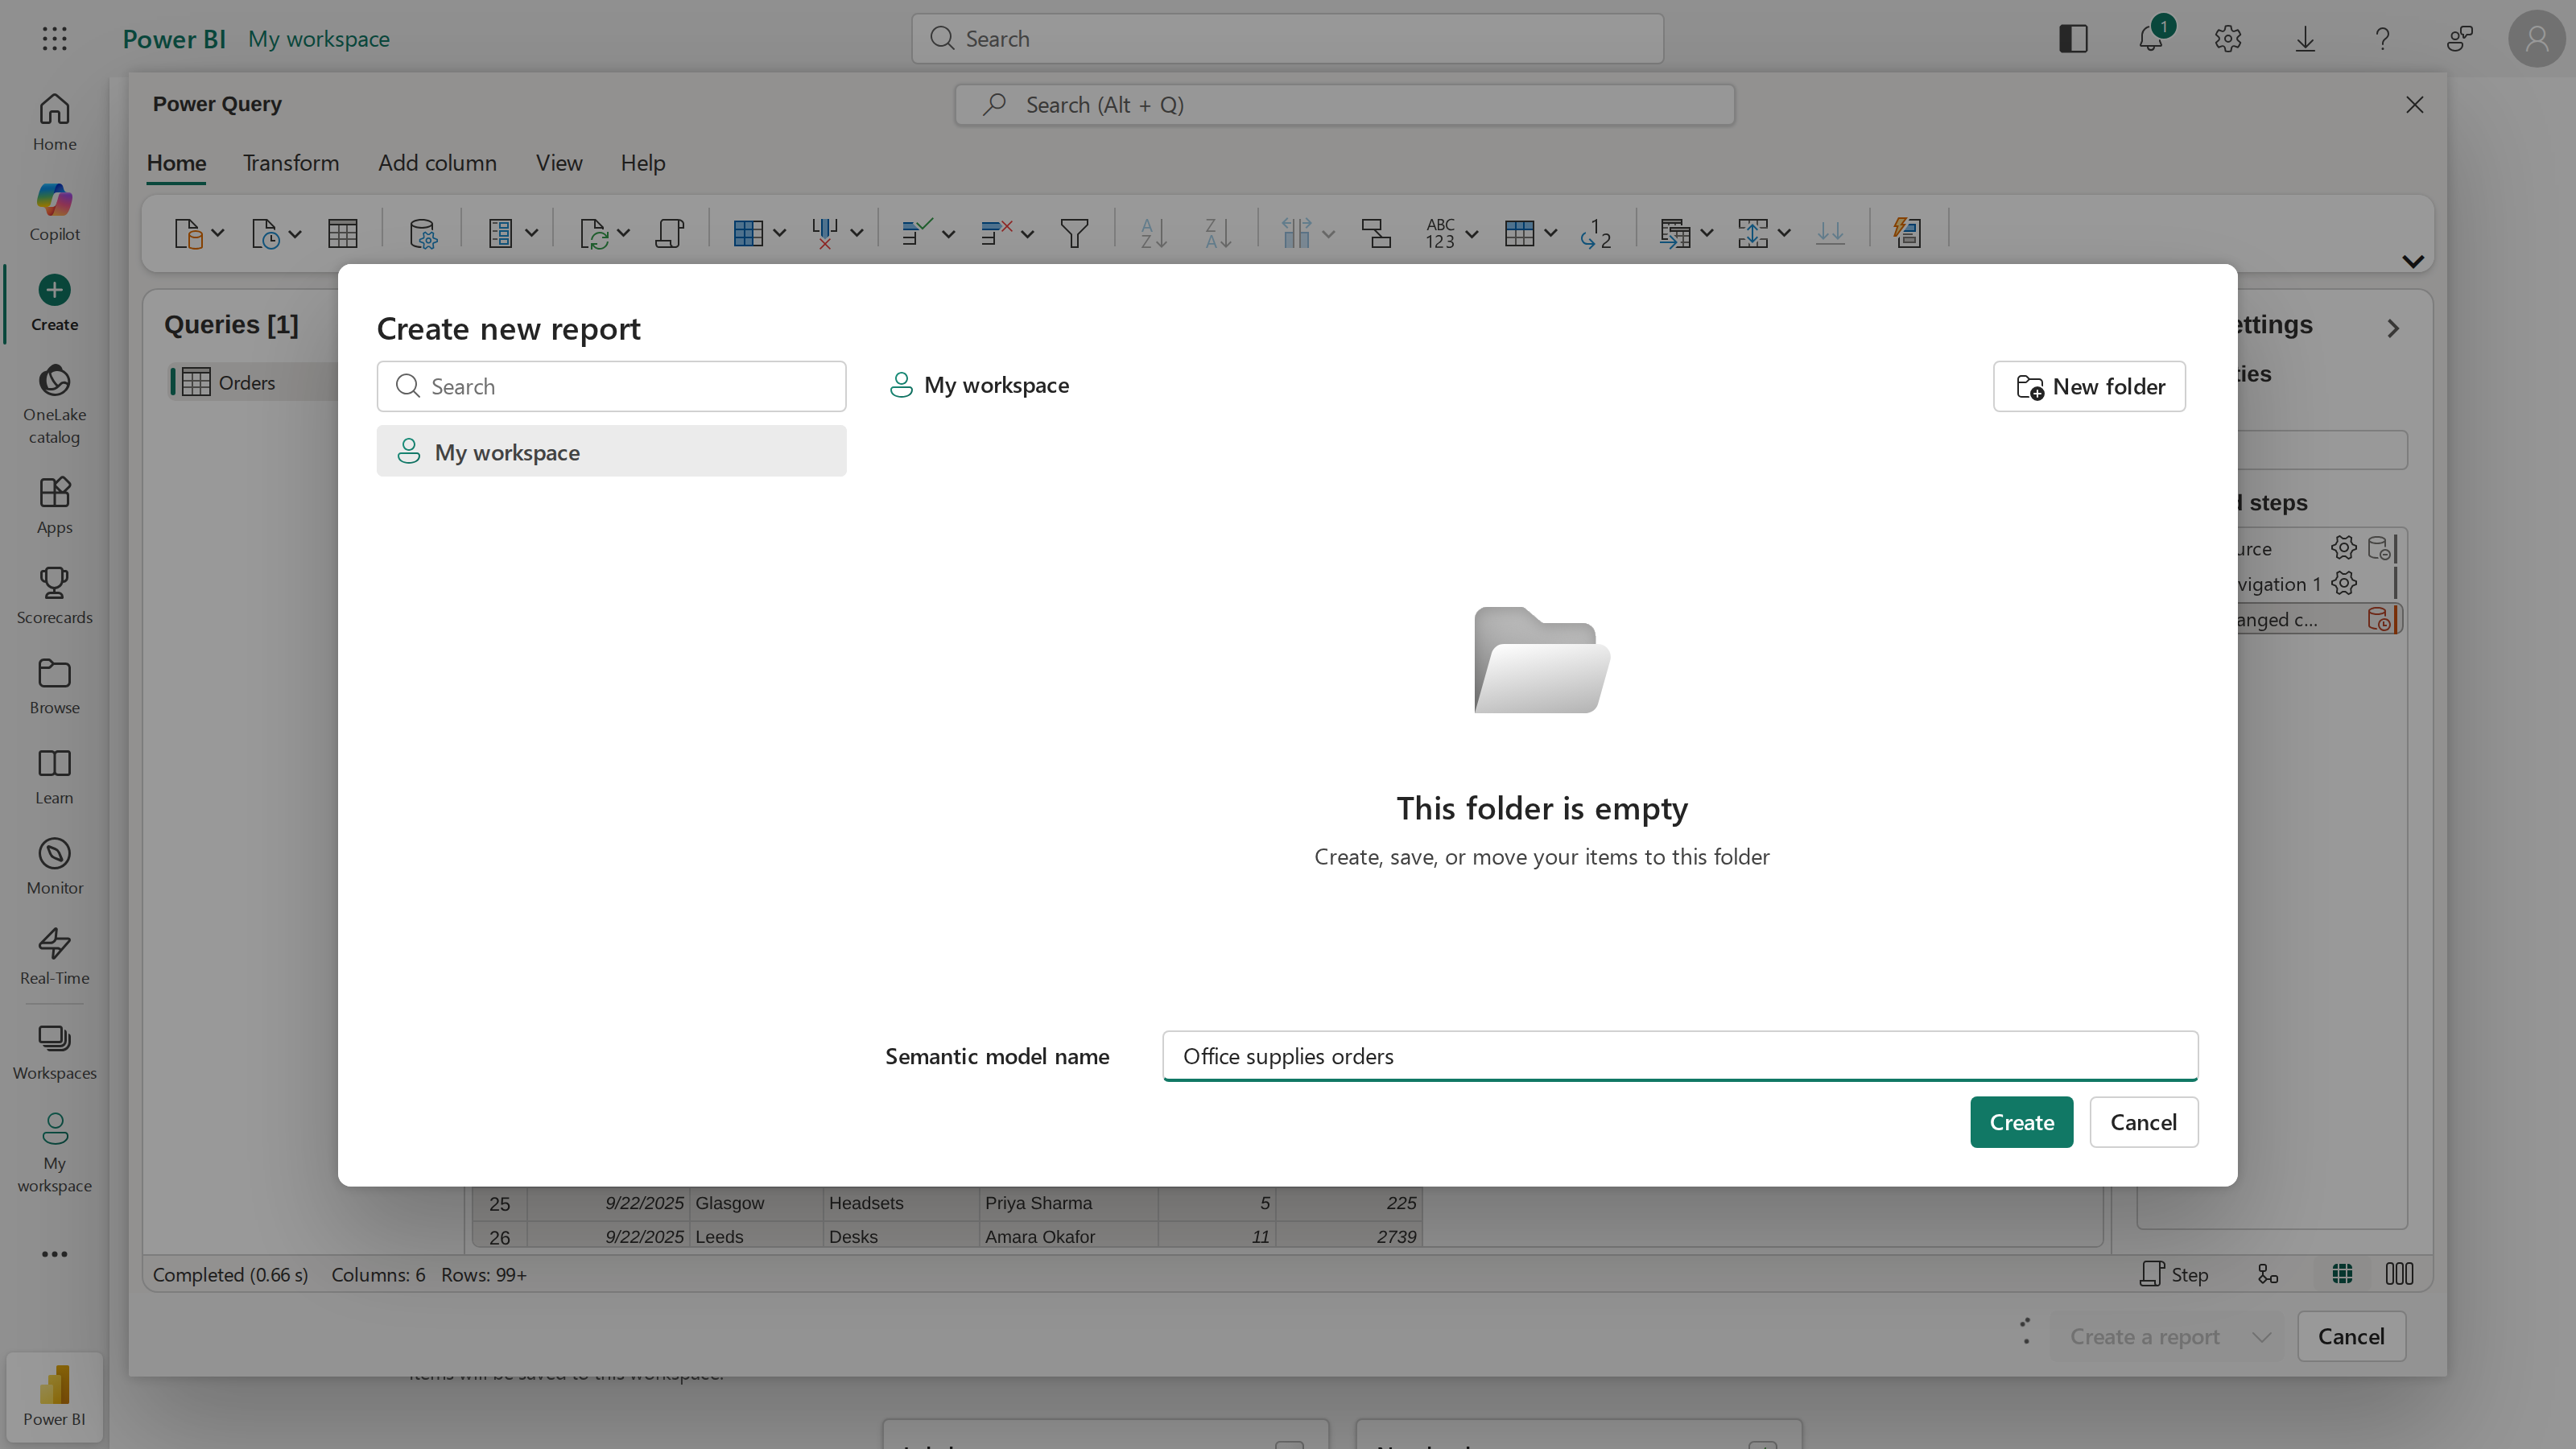2576x1449 pixels.
Task: Open the Help ribbon tab
Action: (x=643, y=163)
